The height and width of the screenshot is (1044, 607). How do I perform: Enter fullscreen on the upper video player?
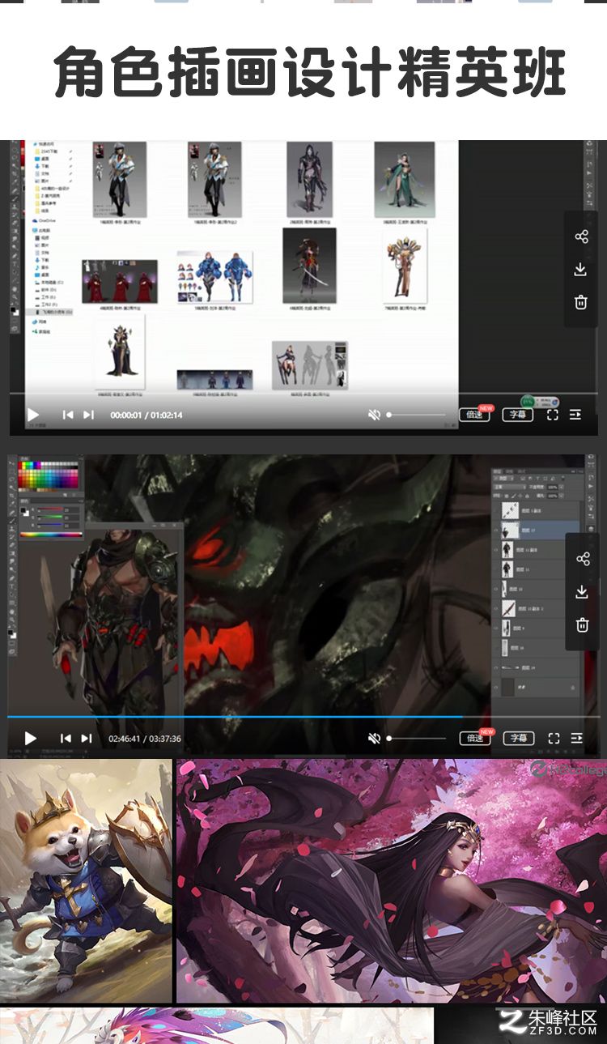tap(553, 415)
